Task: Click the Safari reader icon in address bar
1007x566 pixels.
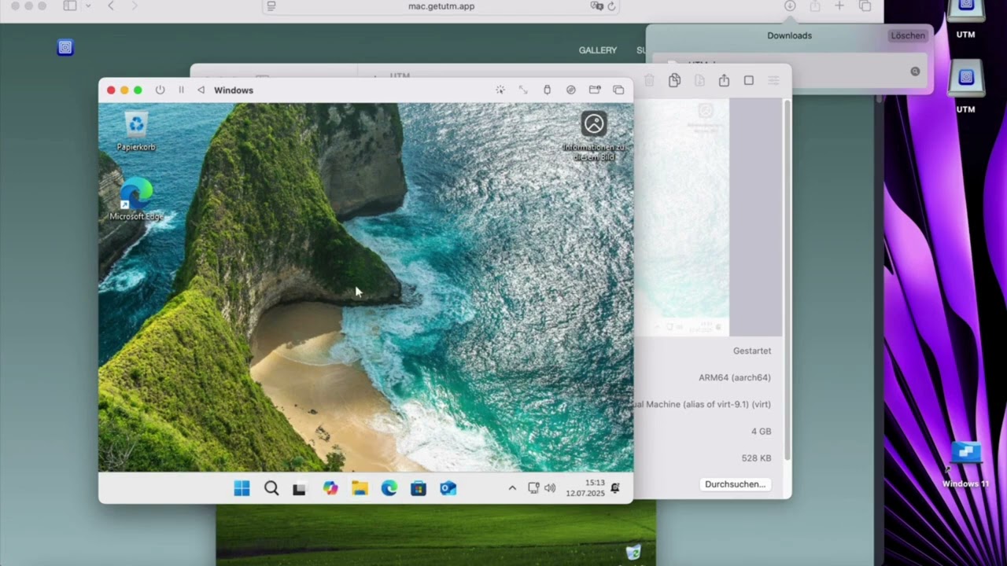Action: (x=271, y=6)
